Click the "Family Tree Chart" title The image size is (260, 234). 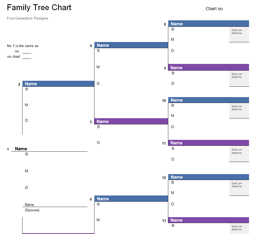point(39,7)
